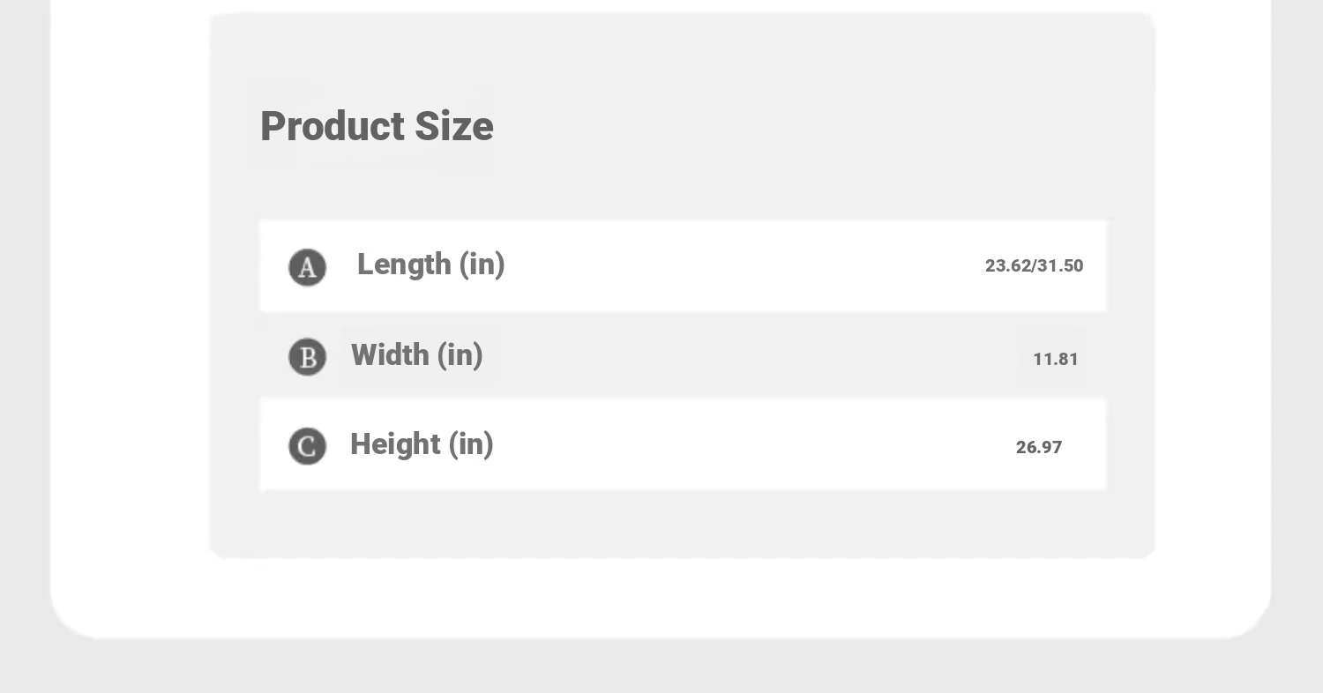Click the 26.97 height value
The height and width of the screenshot is (693, 1323).
click(1039, 447)
